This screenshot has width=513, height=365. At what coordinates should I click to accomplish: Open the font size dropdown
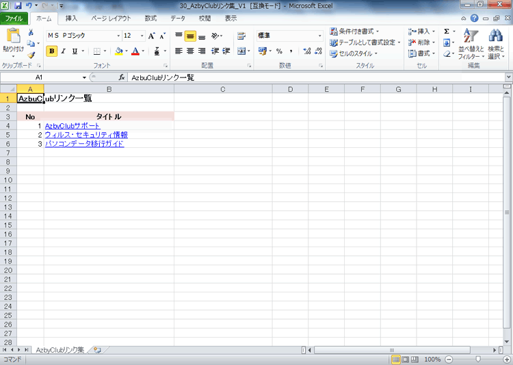pyautogui.click(x=142, y=36)
